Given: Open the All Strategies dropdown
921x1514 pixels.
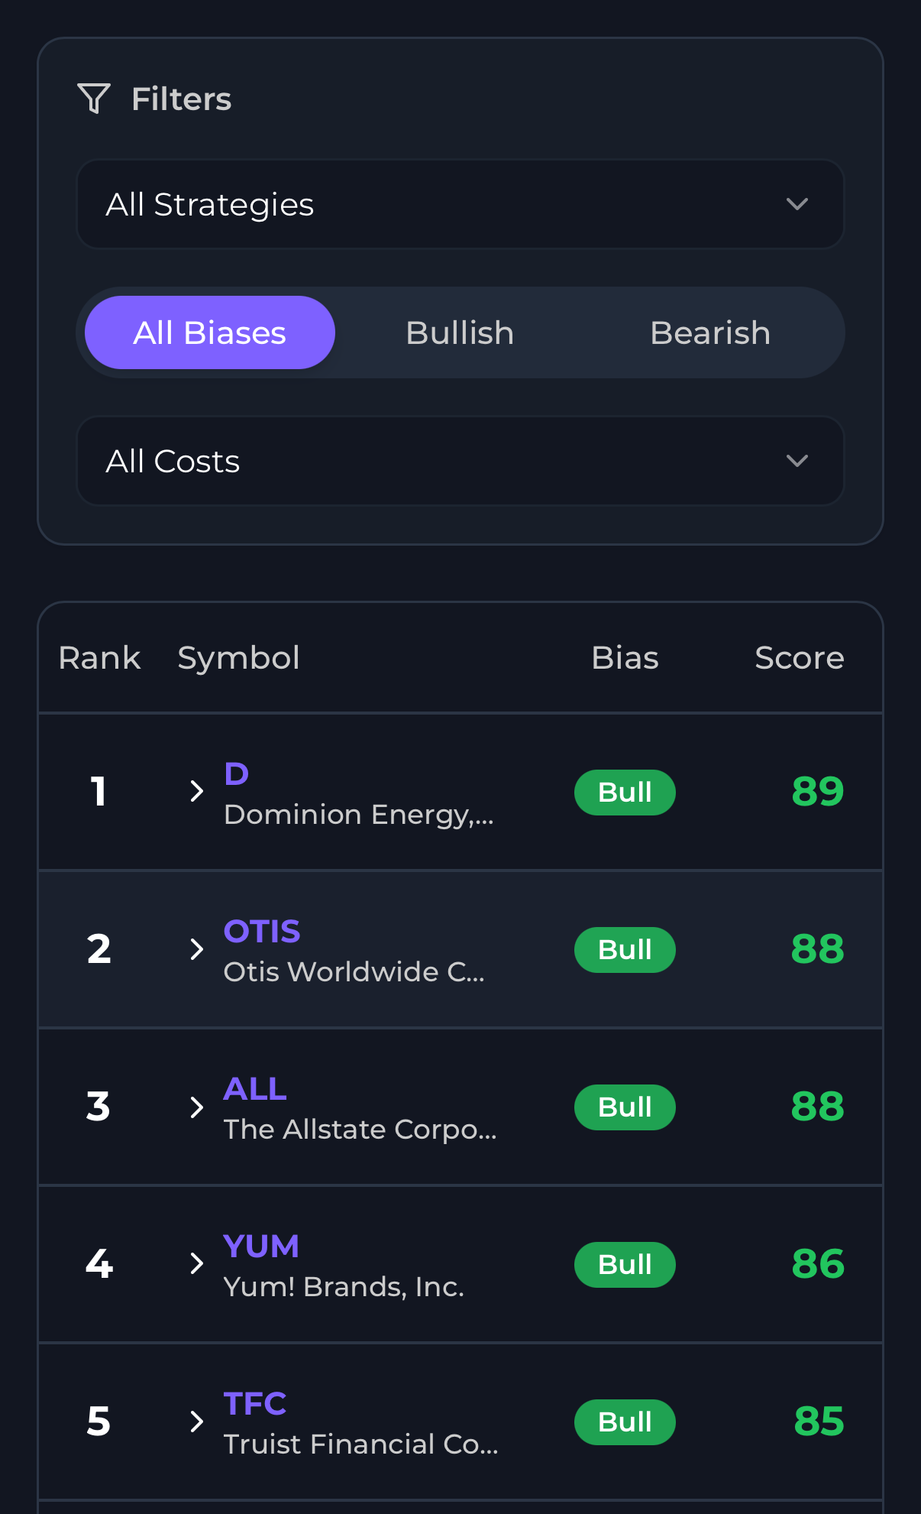Looking at the screenshot, I should pos(460,204).
